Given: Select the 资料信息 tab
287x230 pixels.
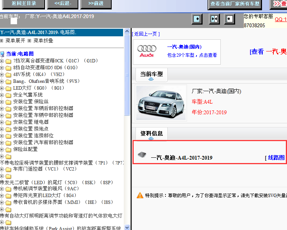Looking at the screenshot, I should pos(151,134).
